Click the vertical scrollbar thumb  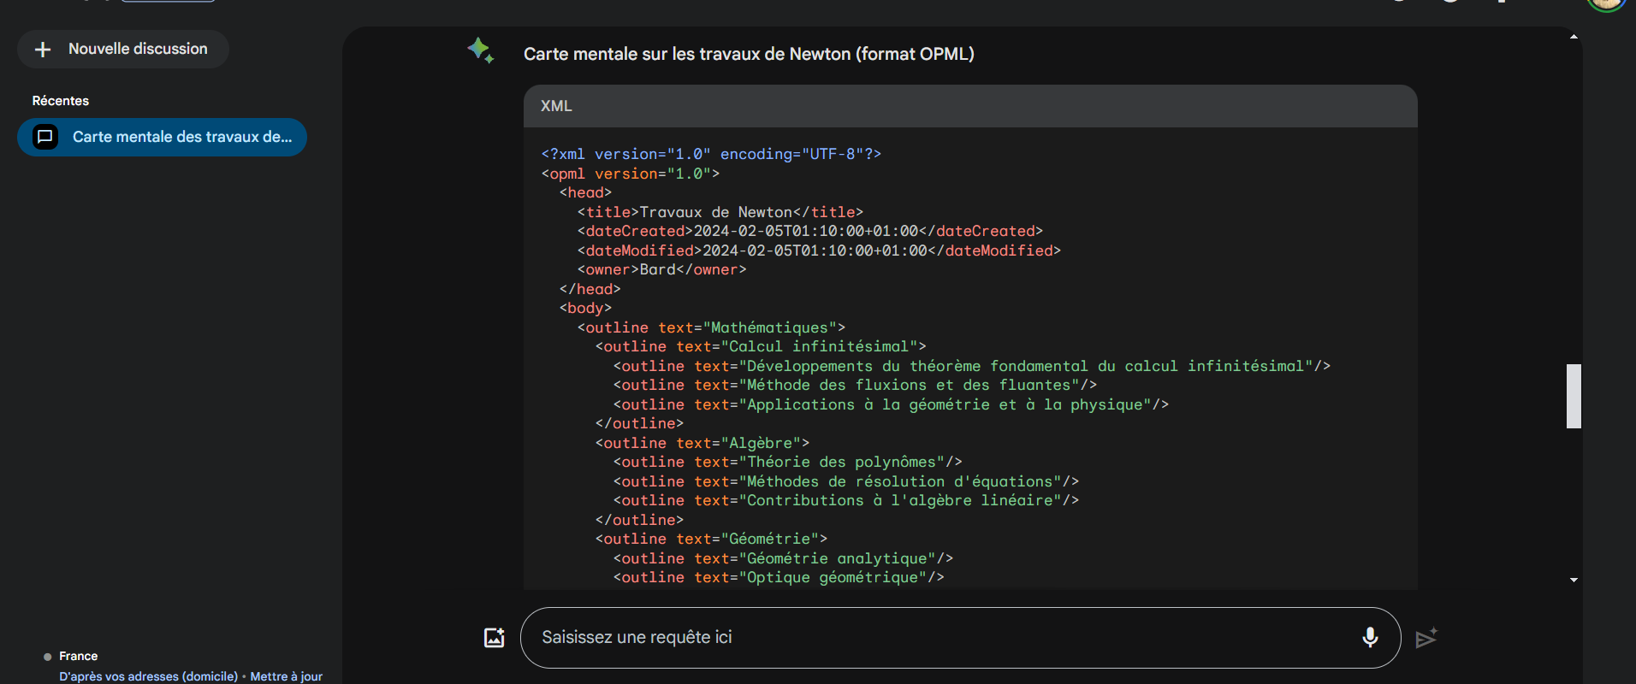(x=1574, y=396)
